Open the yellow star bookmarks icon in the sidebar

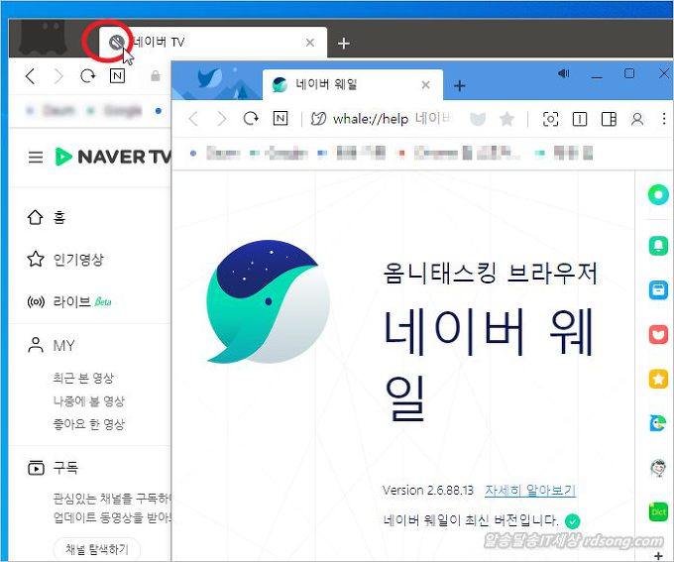658,380
